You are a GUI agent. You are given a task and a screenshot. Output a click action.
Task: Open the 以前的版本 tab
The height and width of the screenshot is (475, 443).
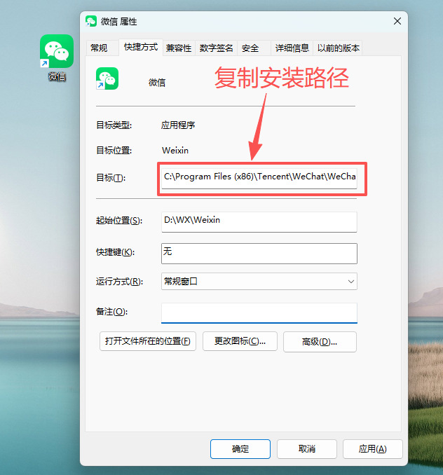(338, 48)
